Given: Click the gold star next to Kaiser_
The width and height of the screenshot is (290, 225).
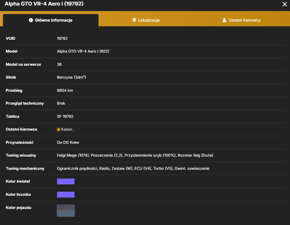Looking at the screenshot, I should (x=59, y=129).
